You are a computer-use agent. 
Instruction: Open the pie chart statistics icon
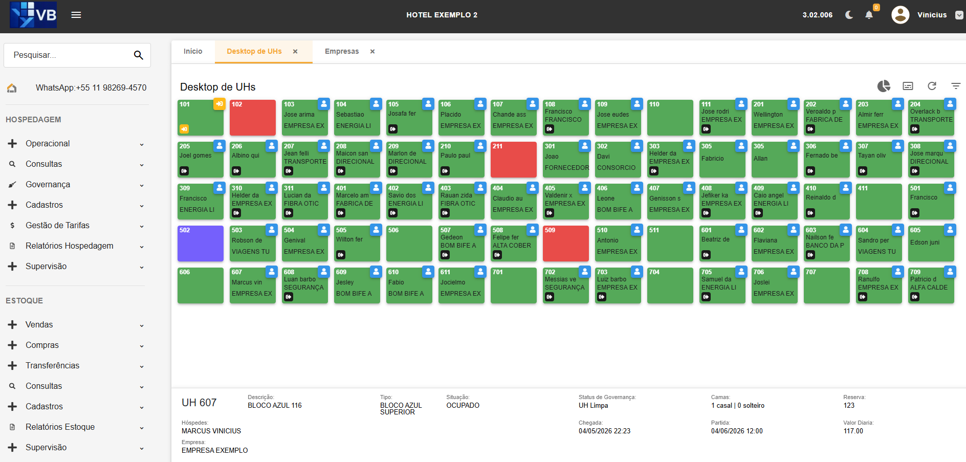pyautogui.click(x=884, y=86)
